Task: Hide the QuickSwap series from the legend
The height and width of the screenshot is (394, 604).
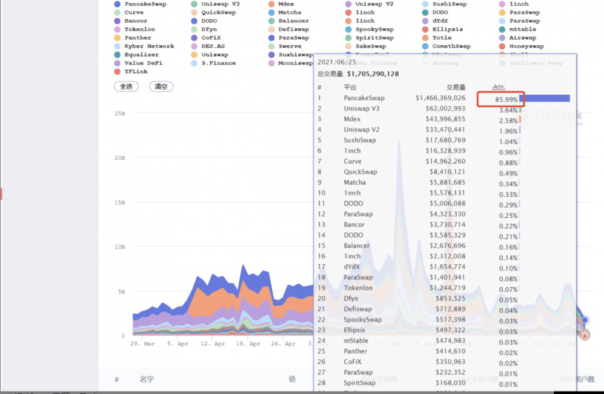Action: pos(214,12)
